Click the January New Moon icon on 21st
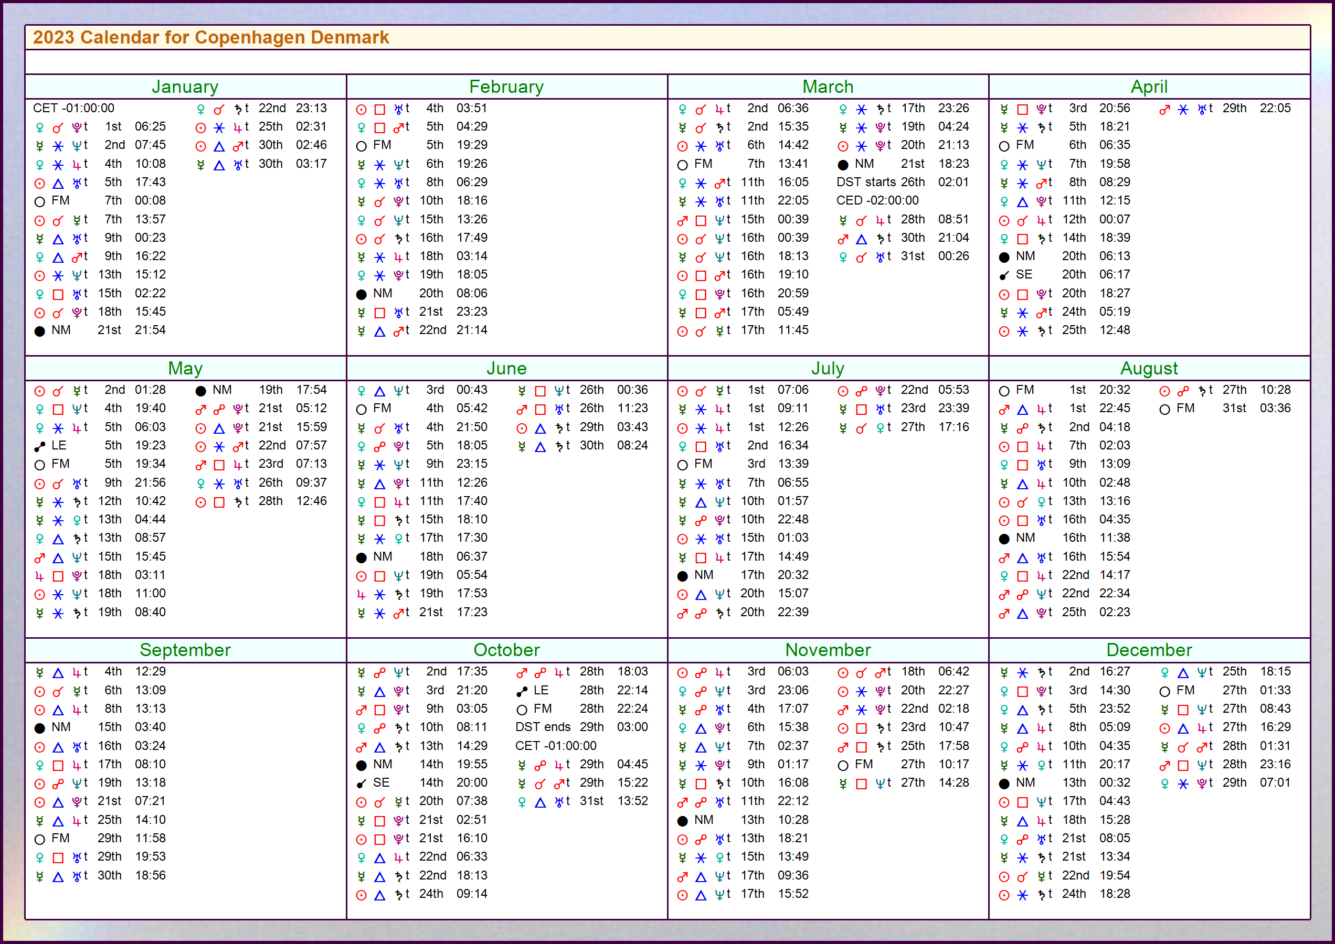The image size is (1335, 944). [x=39, y=331]
